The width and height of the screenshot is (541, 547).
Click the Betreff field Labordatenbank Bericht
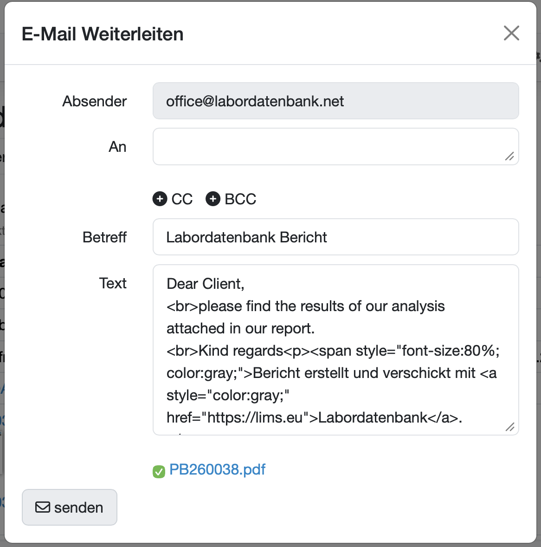pyautogui.click(x=335, y=237)
